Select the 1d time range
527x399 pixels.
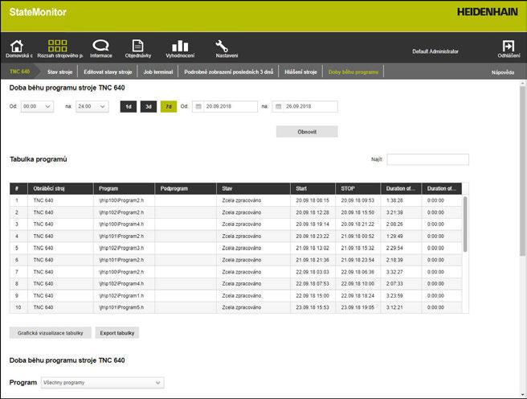(129, 107)
